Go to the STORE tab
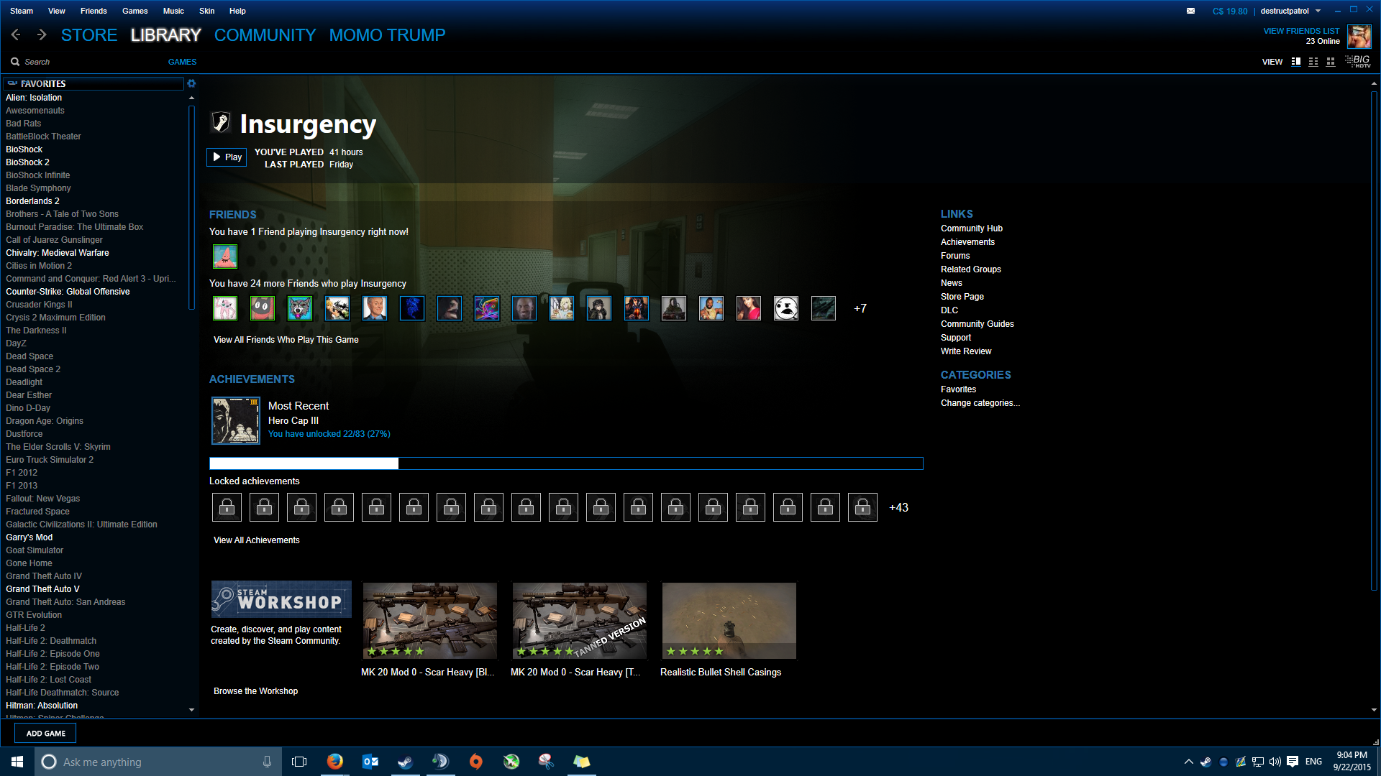This screenshot has height=776, width=1381. click(89, 35)
